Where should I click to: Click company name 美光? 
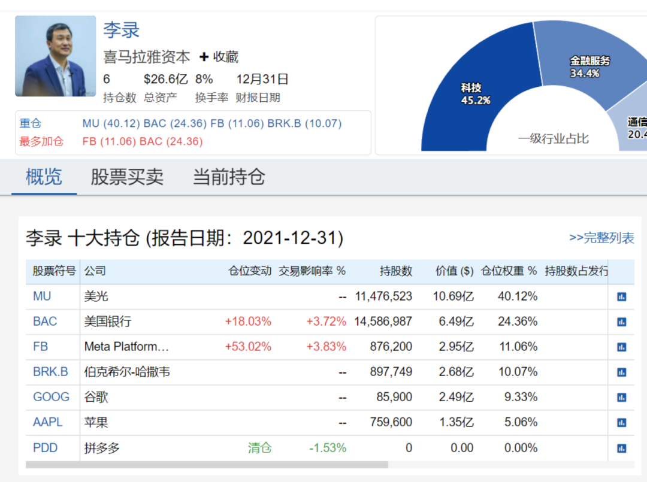tap(96, 296)
